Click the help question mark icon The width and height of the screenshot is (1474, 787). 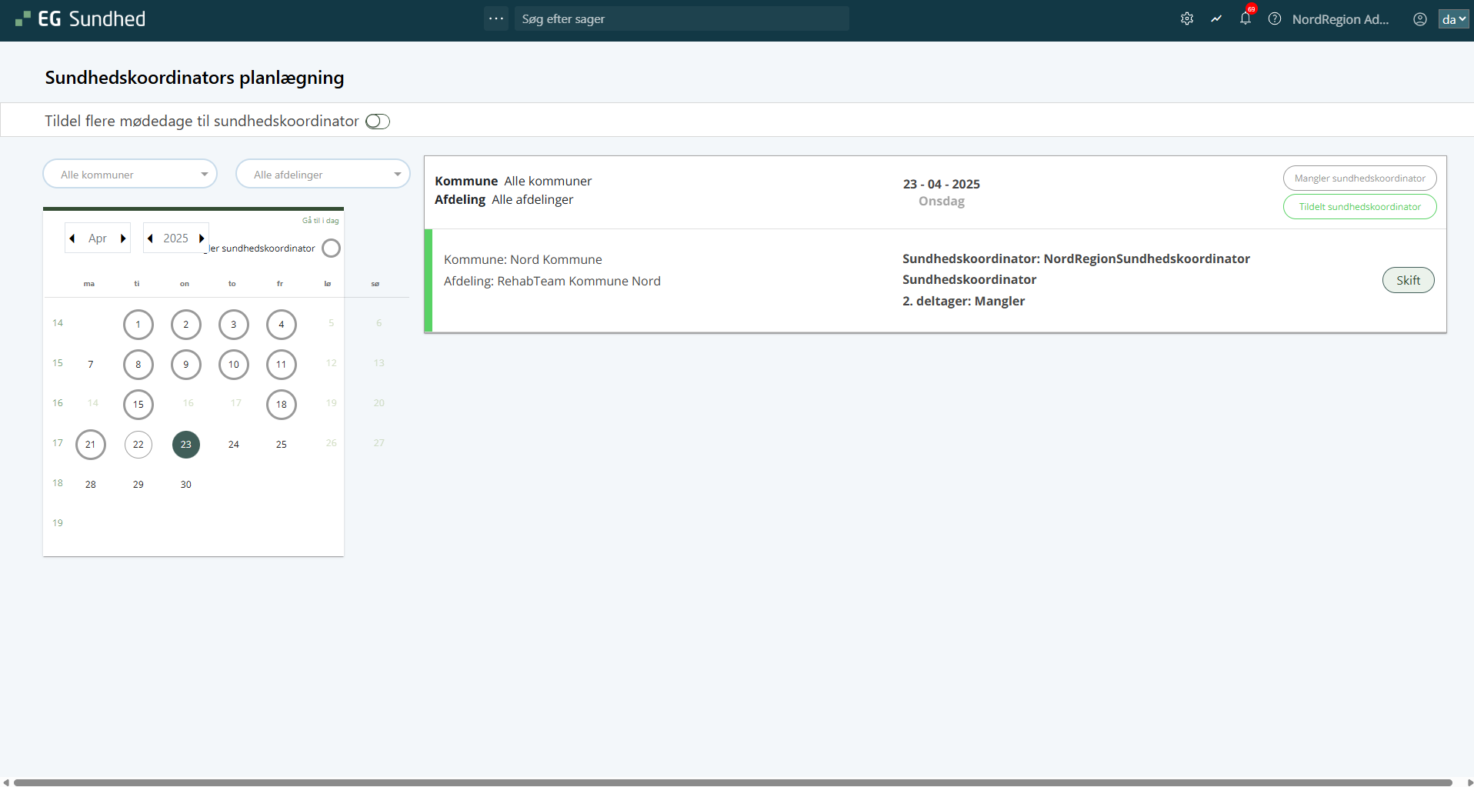click(1275, 19)
